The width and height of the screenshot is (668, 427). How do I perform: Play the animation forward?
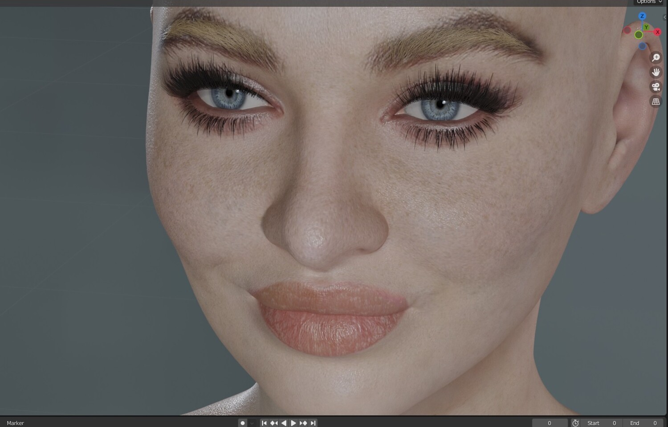[293, 423]
